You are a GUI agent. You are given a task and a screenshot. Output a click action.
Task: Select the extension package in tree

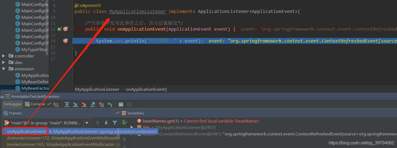[24, 69]
